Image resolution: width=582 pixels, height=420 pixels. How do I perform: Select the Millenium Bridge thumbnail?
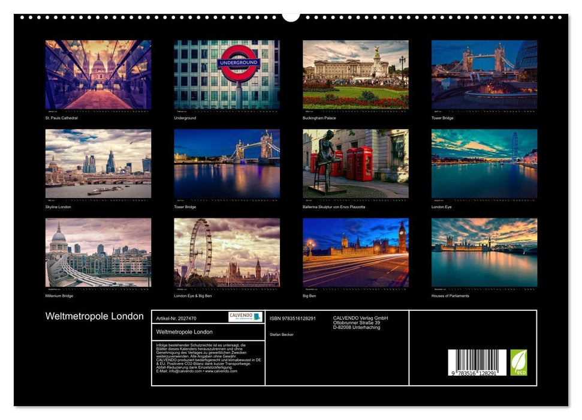(x=99, y=252)
